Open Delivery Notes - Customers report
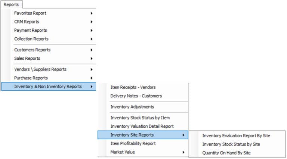This screenshot has width=287, height=159. tap(136, 96)
